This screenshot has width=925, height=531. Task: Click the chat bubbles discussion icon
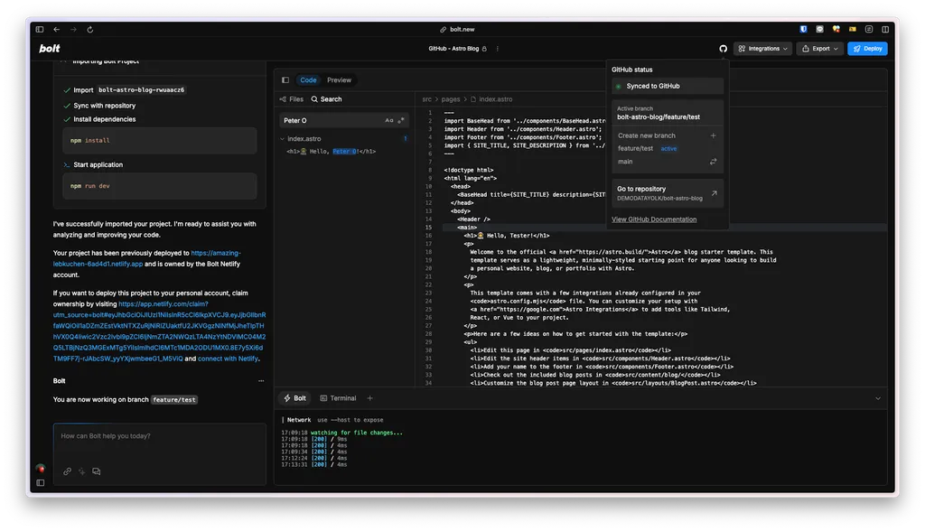[96, 471]
